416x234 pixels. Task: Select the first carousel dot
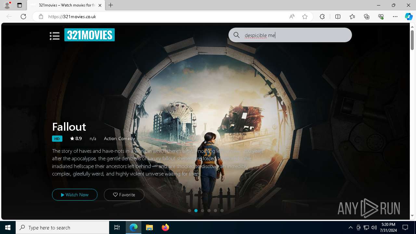coord(189,211)
